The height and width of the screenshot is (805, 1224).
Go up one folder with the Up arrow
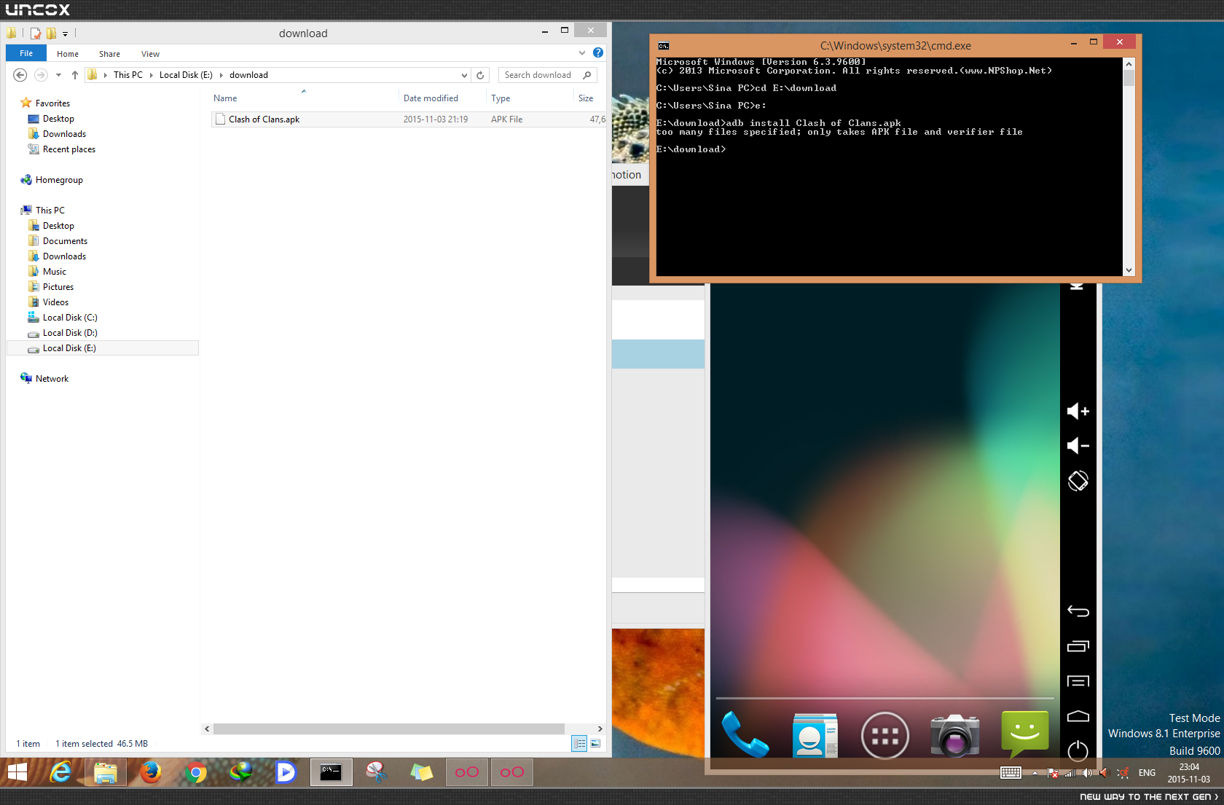pos(74,75)
